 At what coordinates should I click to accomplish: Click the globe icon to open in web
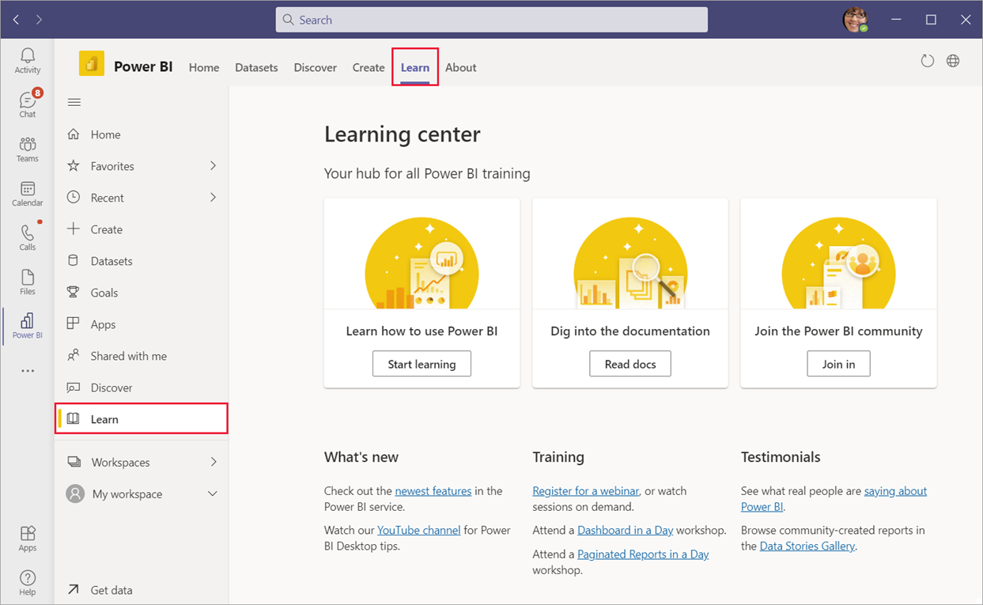pos(953,61)
